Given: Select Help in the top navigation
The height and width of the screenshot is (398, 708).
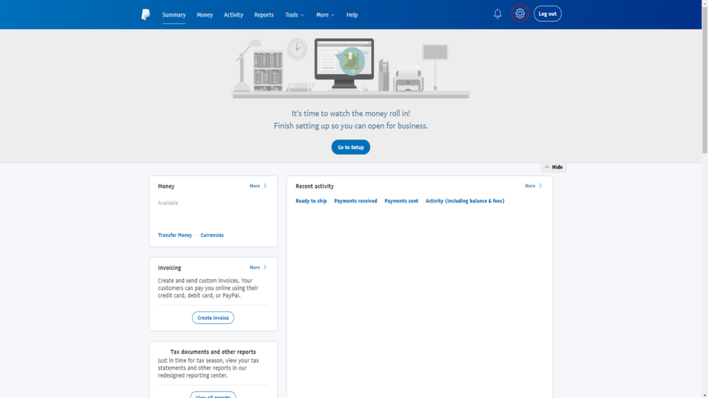Looking at the screenshot, I should tap(352, 15).
